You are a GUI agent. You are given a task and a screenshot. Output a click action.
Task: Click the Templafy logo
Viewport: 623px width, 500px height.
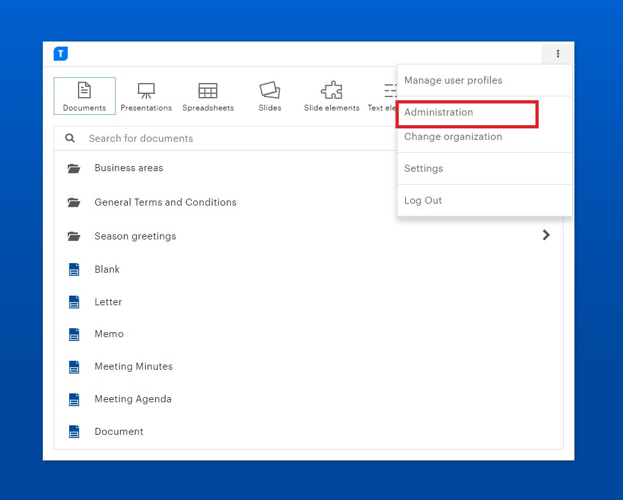point(60,54)
